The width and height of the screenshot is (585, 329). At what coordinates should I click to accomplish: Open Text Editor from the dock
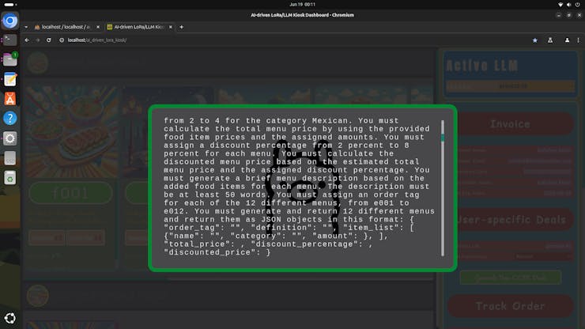point(10,79)
